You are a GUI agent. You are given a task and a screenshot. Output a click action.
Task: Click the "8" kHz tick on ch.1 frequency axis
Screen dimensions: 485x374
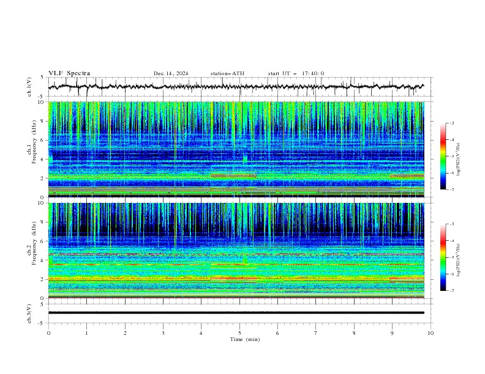(43, 121)
